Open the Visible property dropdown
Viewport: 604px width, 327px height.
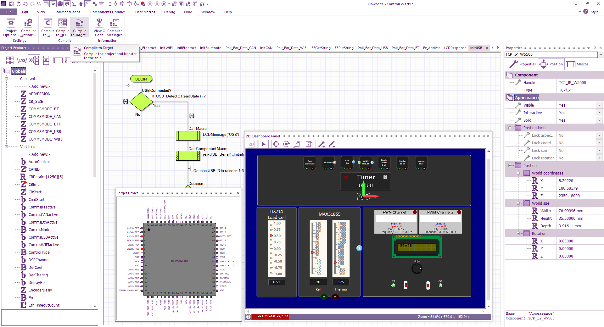tap(600, 105)
